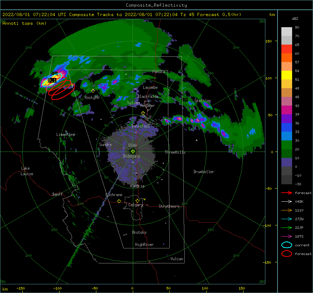This screenshot has height=293, width=313.
Task: Click the Stettler city label
Action: pos(203,101)
